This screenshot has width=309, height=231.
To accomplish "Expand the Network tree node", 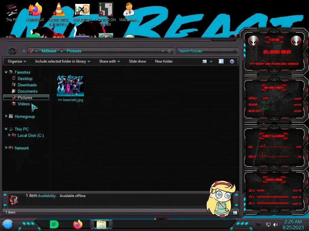I will click(6, 148).
